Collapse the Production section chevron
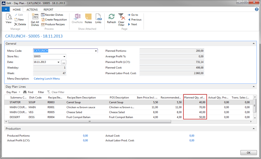 point(254,129)
